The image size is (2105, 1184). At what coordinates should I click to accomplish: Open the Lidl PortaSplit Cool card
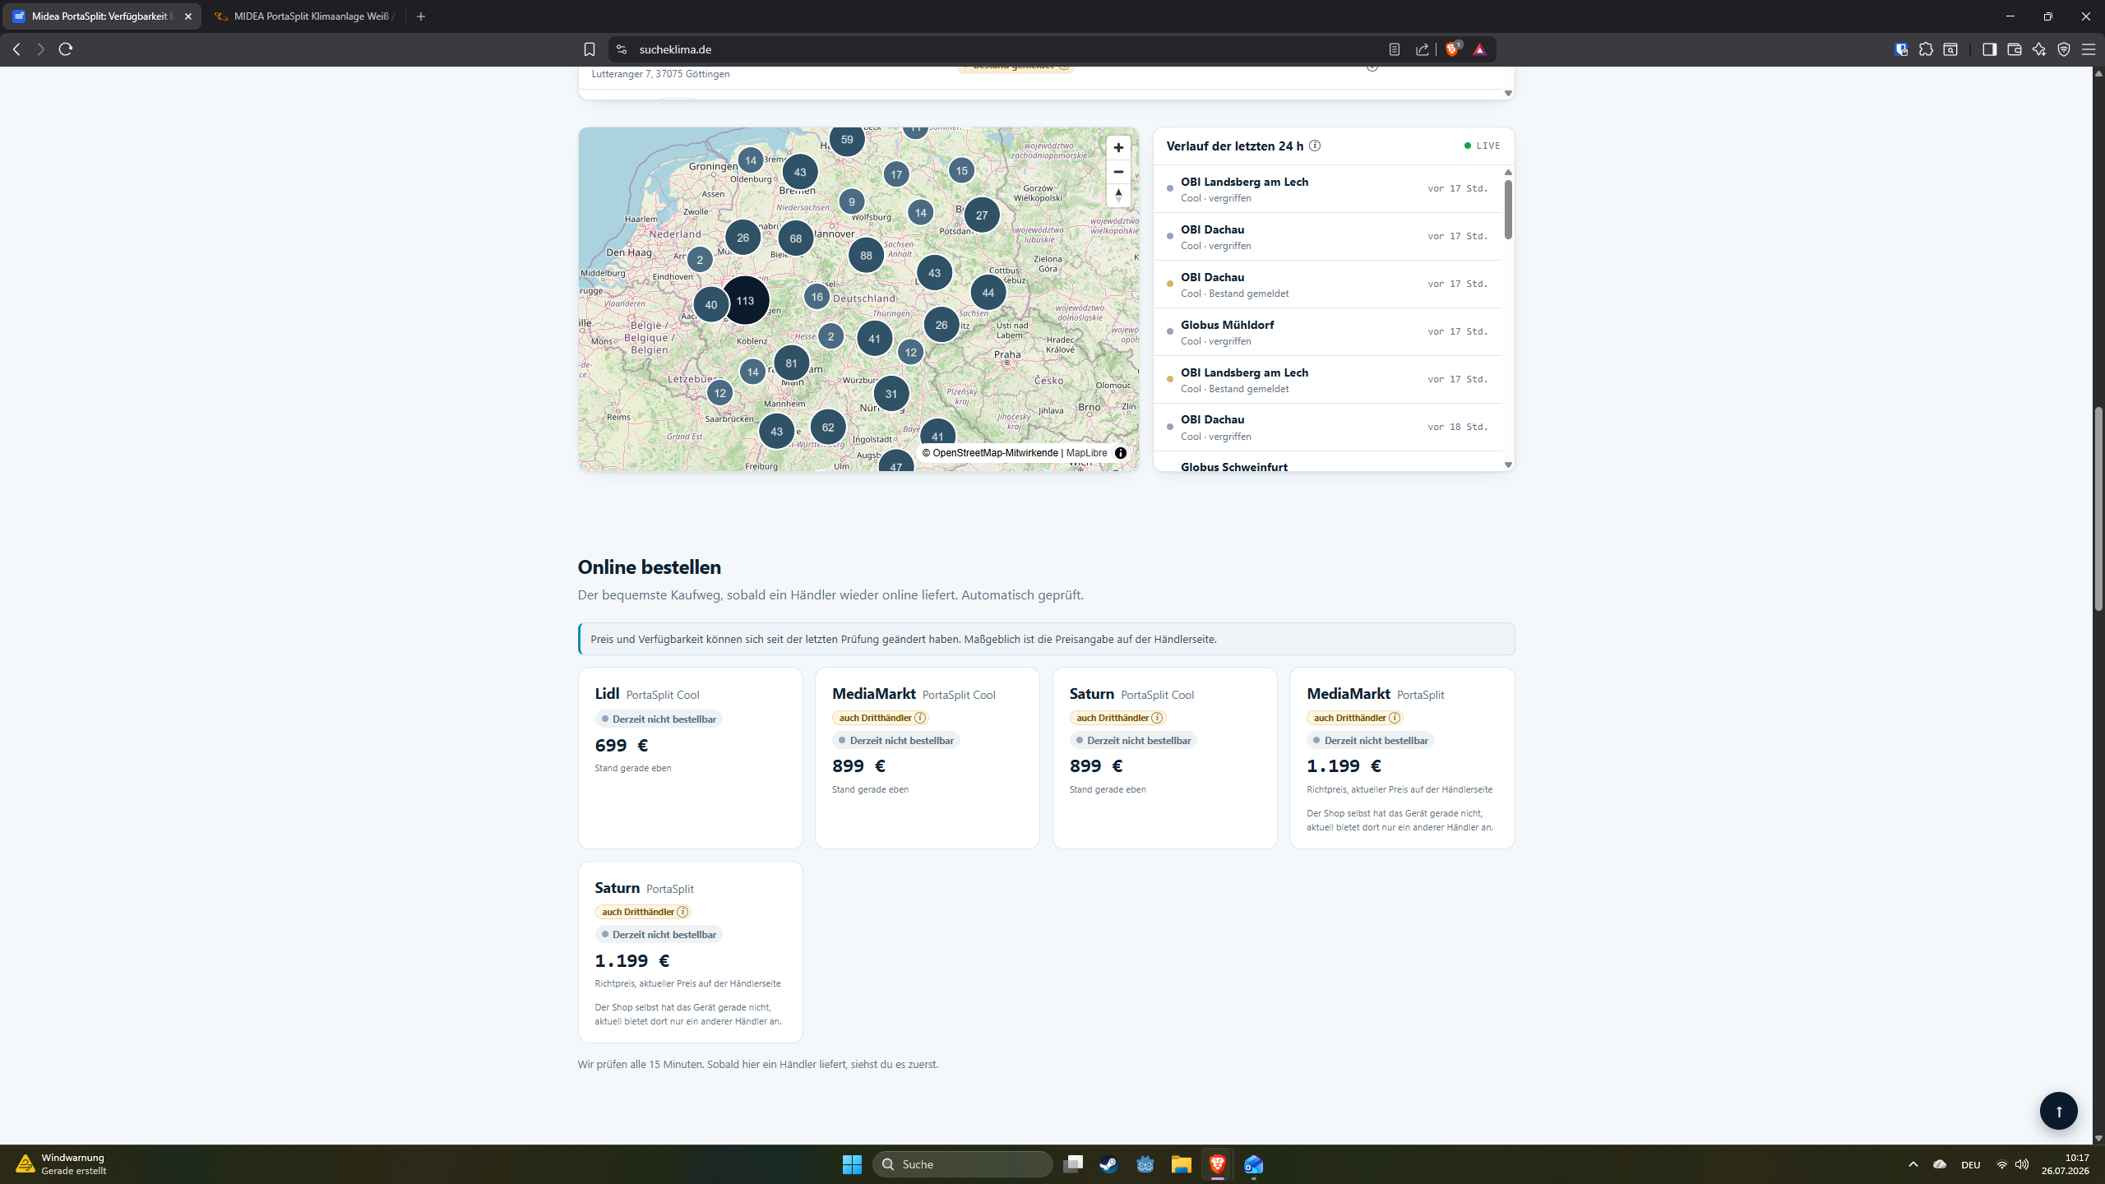(x=690, y=758)
